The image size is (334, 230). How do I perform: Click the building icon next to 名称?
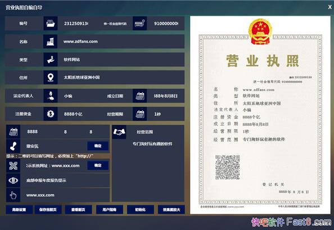[x=51, y=42]
